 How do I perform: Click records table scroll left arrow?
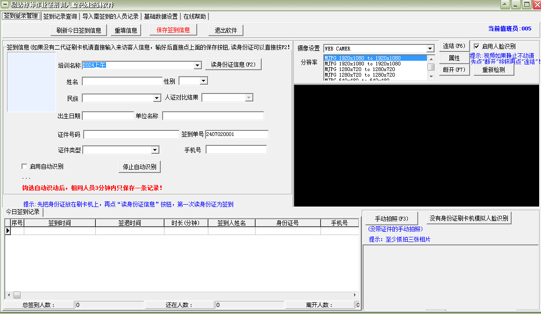click(9, 295)
